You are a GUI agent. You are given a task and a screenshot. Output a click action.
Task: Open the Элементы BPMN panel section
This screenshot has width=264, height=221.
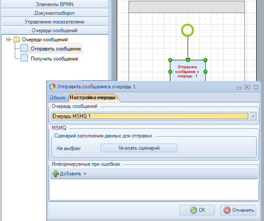(x=55, y=4)
